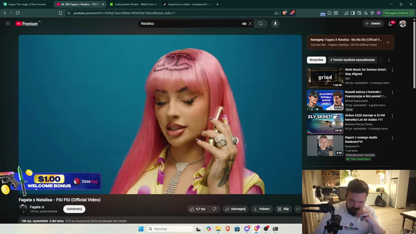Open Terminal from taskbar
This screenshot has width=416, height=234.
[275, 229]
